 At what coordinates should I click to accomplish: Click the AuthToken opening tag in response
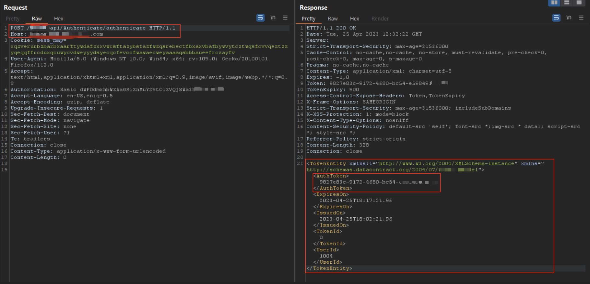click(331, 176)
